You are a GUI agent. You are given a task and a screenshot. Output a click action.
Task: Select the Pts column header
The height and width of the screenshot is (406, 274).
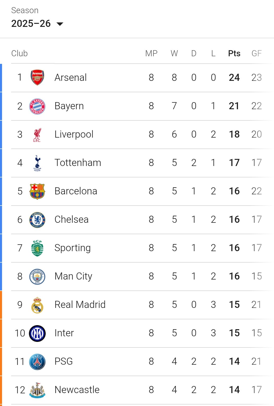coord(234,53)
